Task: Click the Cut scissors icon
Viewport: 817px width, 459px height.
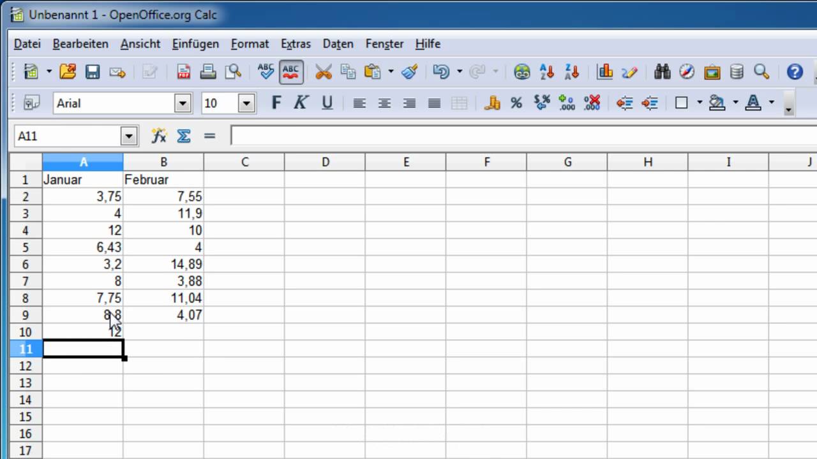Action: pos(324,71)
